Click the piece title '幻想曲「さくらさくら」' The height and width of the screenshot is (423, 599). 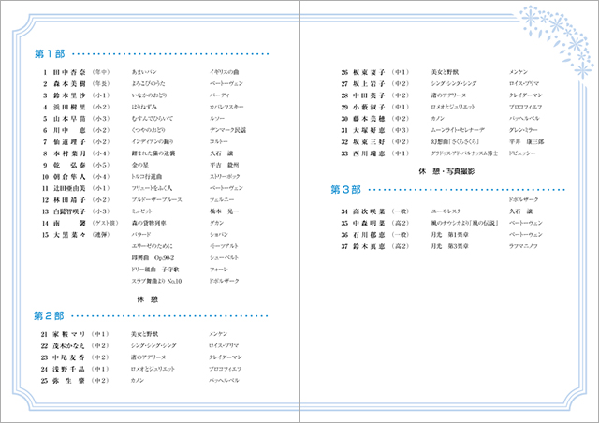(x=455, y=141)
